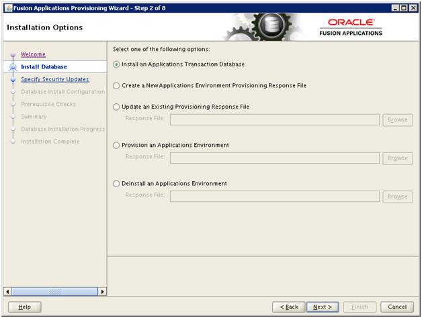Click Database Installation Progress step
The image size is (422, 318).
pos(63,129)
